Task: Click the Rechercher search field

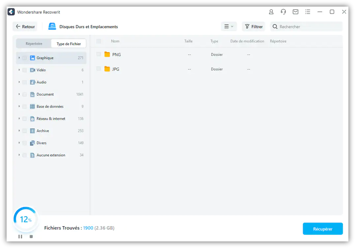Action: pos(306,26)
